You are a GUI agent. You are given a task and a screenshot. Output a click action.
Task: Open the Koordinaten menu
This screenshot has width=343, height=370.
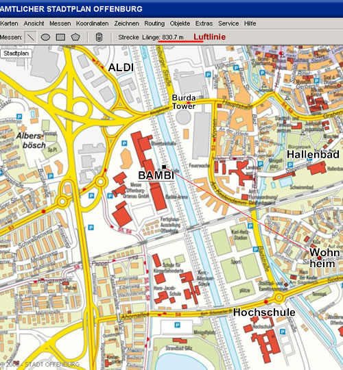coord(93,23)
